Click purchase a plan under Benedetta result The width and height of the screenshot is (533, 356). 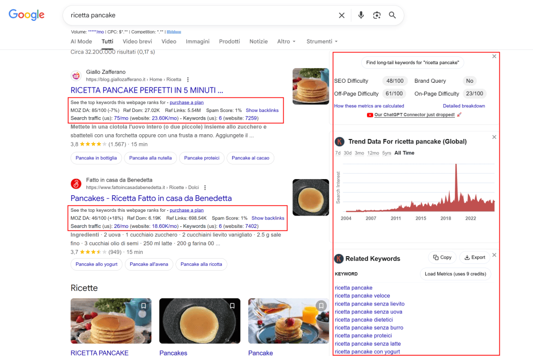pyautogui.click(x=187, y=210)
